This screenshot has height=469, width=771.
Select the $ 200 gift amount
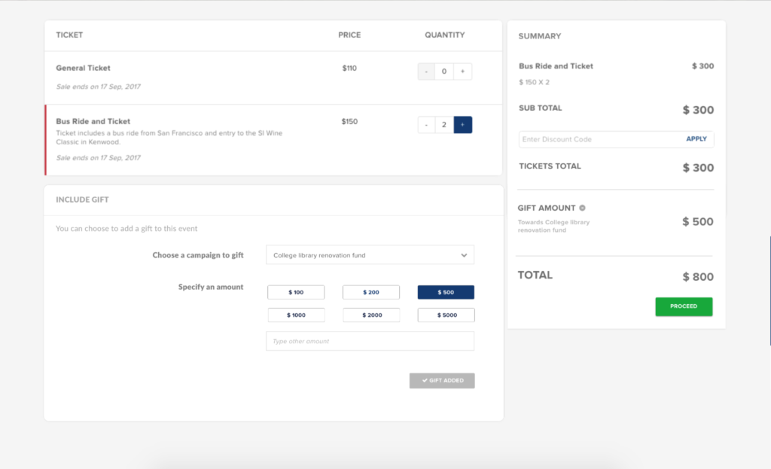371,292
